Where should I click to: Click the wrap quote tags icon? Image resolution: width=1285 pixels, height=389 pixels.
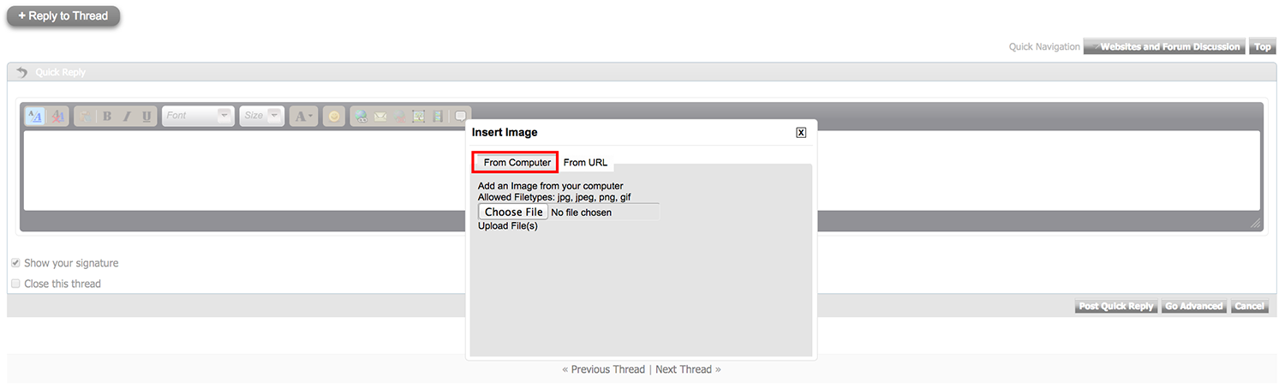point(461,116)
